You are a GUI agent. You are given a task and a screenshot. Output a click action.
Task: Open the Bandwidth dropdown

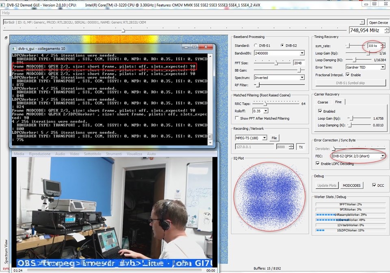pos(302,53)
